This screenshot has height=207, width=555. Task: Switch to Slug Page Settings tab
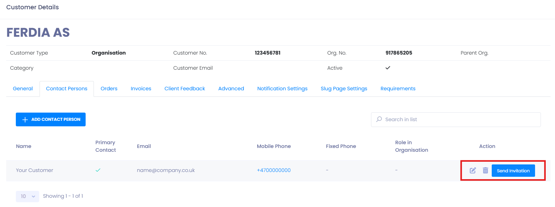344,89
